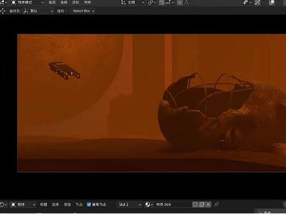
Task: Open the node editor Add (添加) menu
Action: (67, 205)
